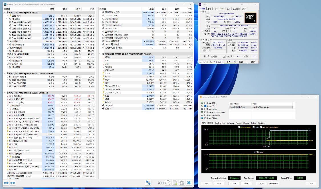Switch to Statistics tab in AIDA64
321x189 pixels.
click(x=262, y=123)
